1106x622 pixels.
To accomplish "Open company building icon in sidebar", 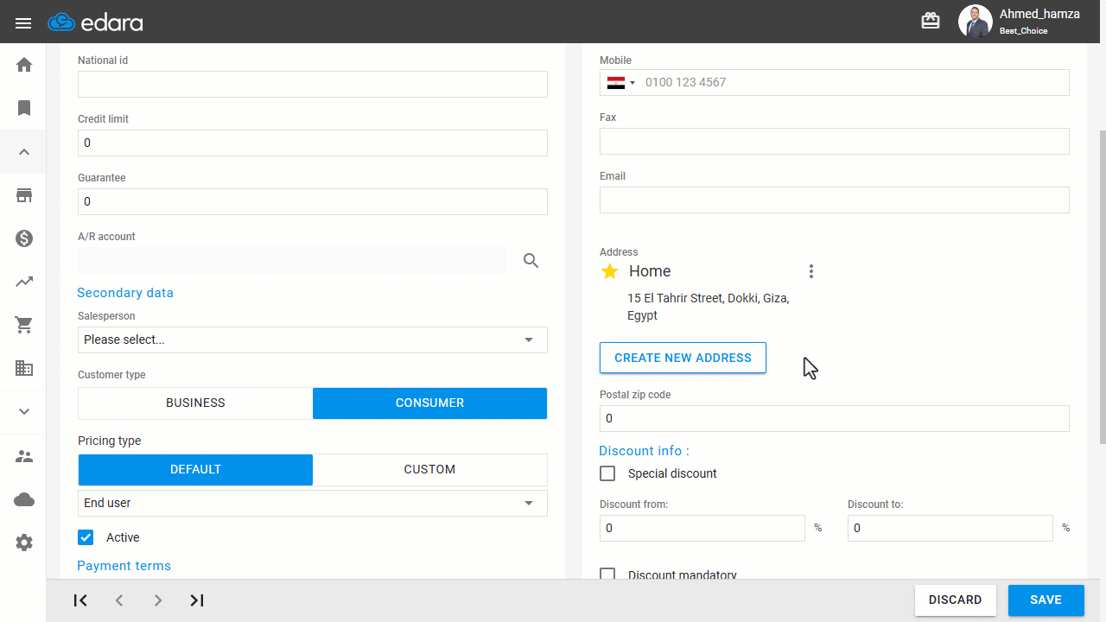I will 24,368.
